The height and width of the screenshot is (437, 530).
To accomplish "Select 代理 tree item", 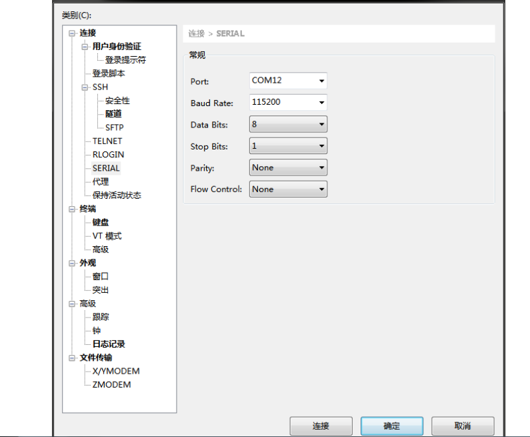I will tap(101, 182).
